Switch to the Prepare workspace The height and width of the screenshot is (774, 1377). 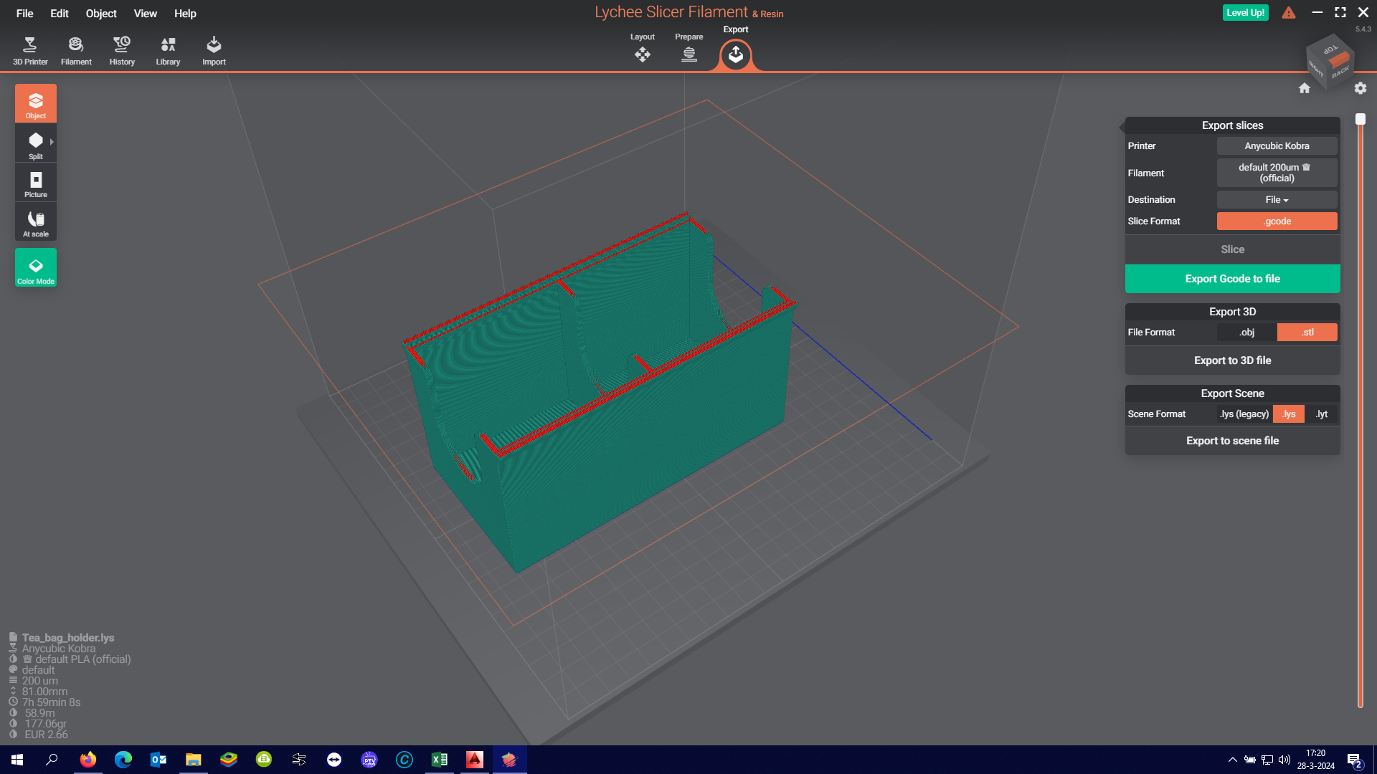click(x=689, y=48)
